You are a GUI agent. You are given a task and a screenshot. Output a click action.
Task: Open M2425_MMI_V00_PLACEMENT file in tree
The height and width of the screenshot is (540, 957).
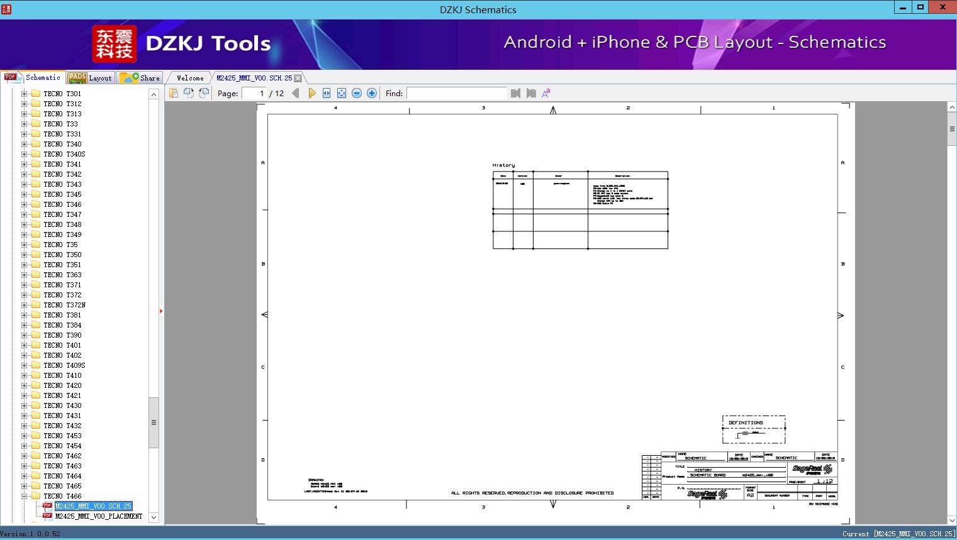pos(99,516)
